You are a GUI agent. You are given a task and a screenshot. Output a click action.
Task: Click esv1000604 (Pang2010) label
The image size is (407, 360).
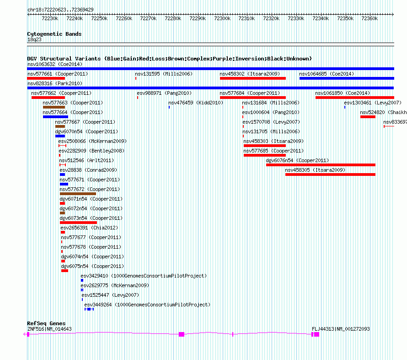[271, 112]
